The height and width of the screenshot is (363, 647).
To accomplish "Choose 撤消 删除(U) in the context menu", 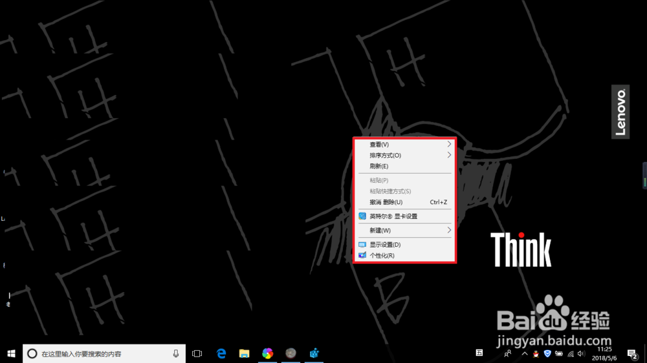I will point(404,202).
